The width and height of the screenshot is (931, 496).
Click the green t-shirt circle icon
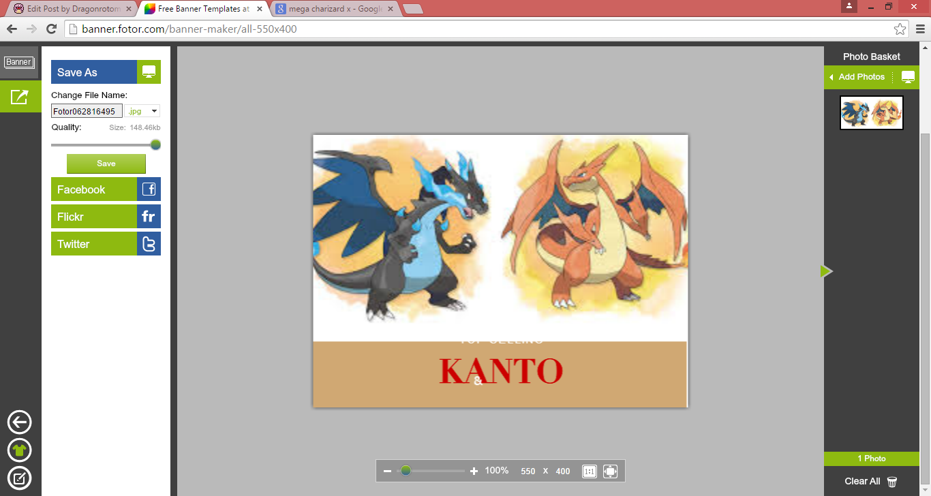tap(19, 450)
